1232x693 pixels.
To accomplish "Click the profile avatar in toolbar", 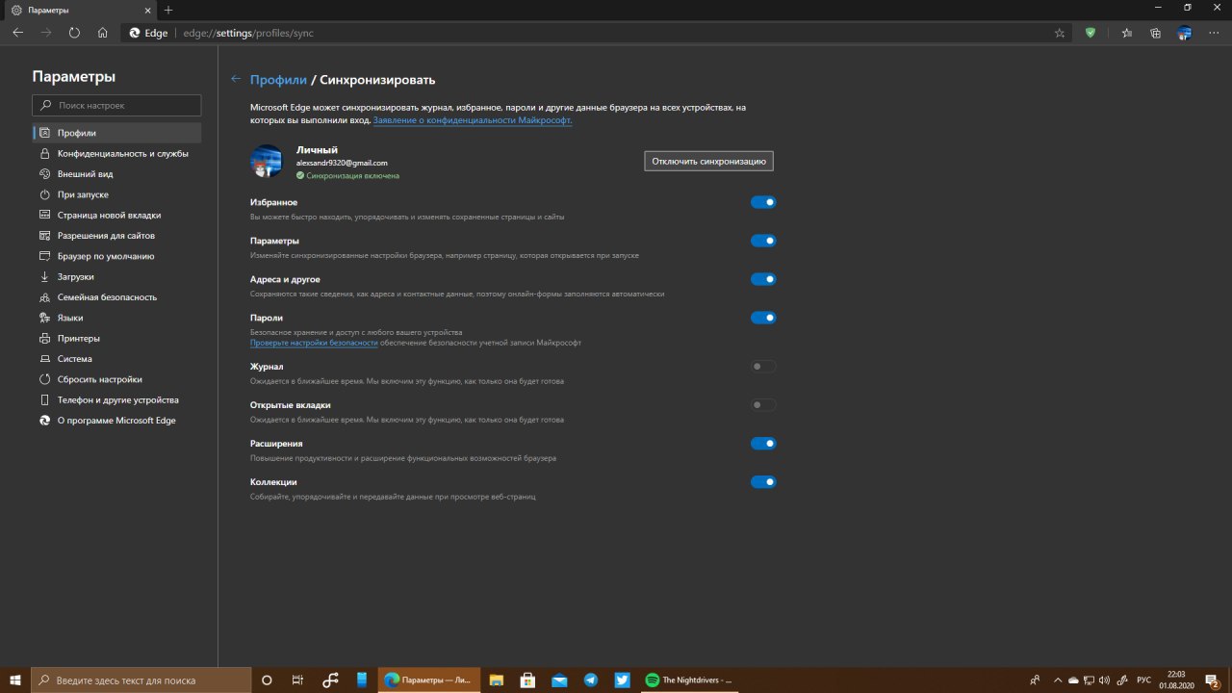I will coord(1185,33).
